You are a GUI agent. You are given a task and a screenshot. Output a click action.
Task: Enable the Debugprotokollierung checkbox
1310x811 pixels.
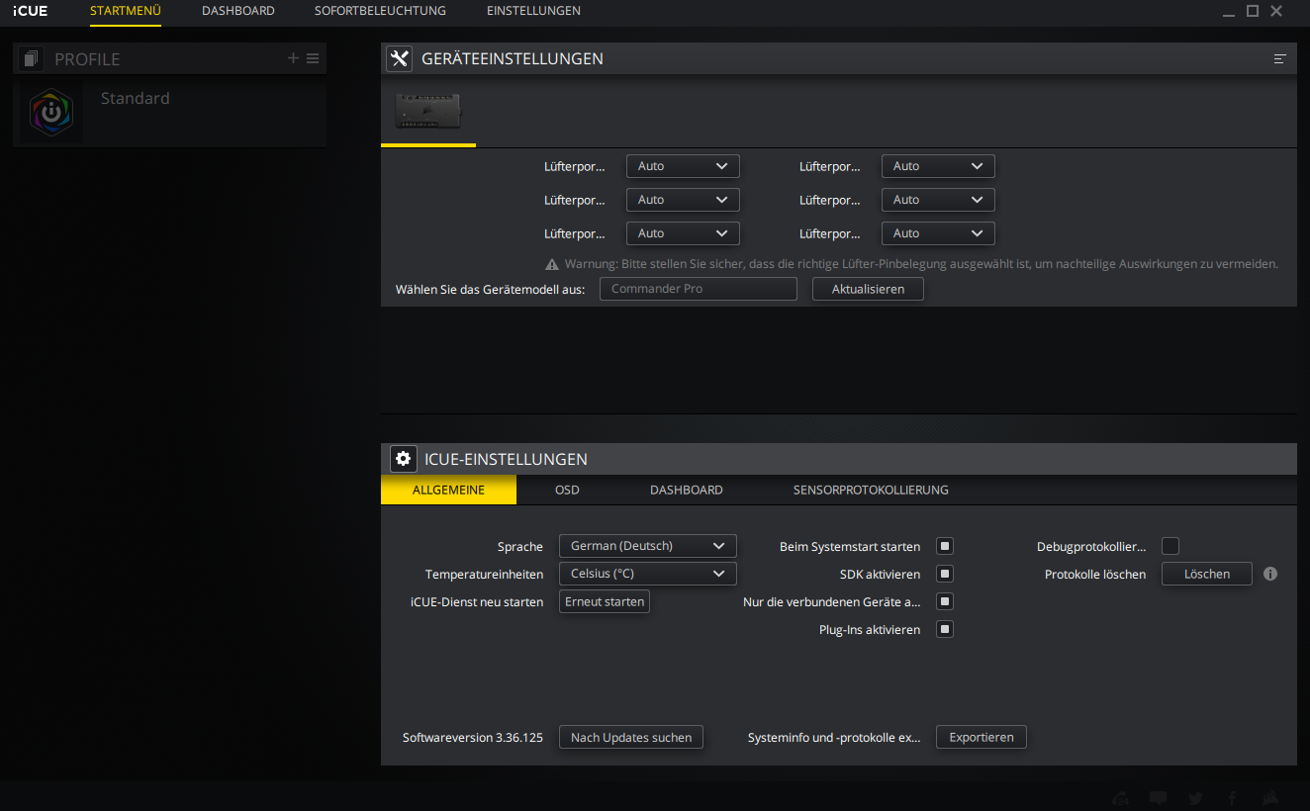click(x=1170, y=546)
